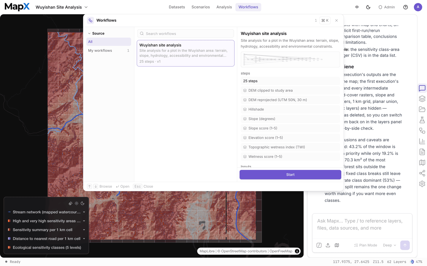Viewport: 427px width, 266px height.
Task: Start the Wuyishan site analysis workflow
Action: [x=290, y=175]
